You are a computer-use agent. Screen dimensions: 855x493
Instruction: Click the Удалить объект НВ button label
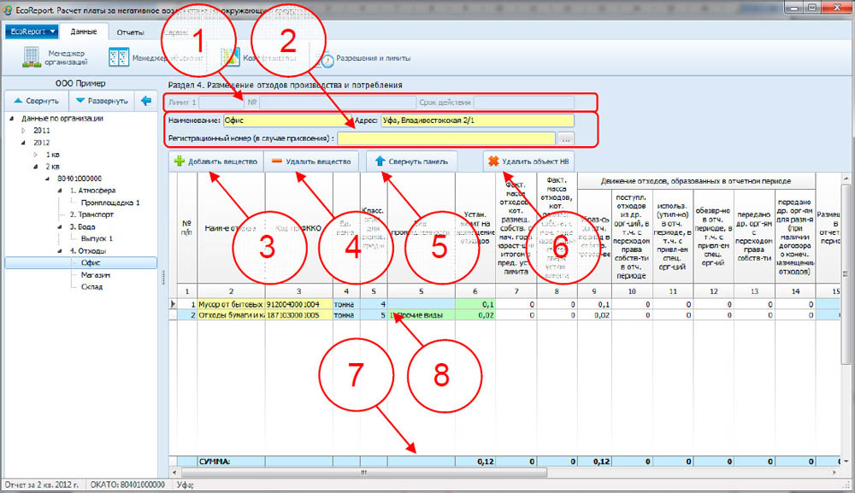tap(535, 161)
